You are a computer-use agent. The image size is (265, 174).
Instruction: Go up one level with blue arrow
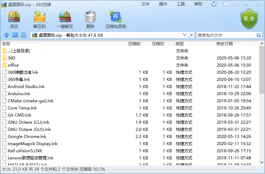(6, 35)
